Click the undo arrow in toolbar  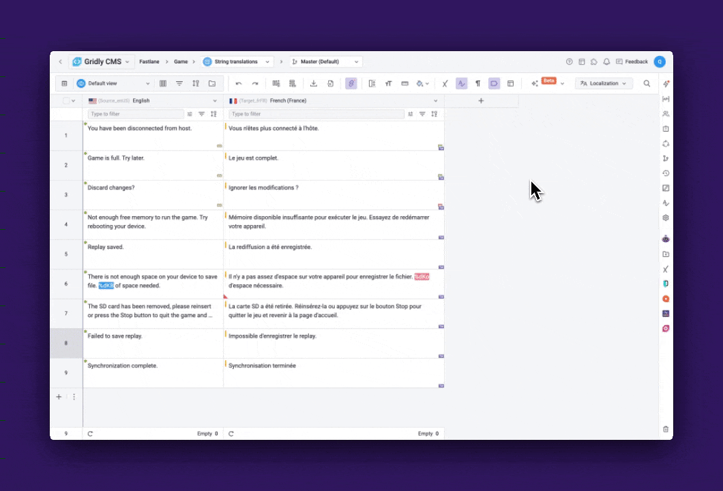point(239,83)
